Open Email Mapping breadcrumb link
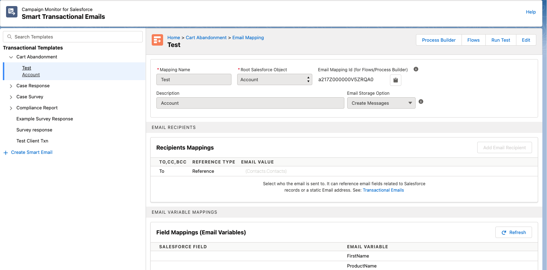This screenshot has height=270, width=547. 248,37
